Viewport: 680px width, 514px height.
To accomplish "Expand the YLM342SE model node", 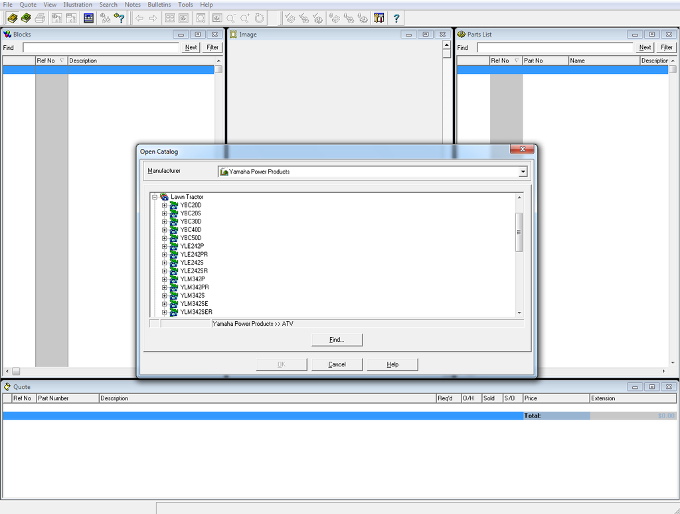I will 164,304.
